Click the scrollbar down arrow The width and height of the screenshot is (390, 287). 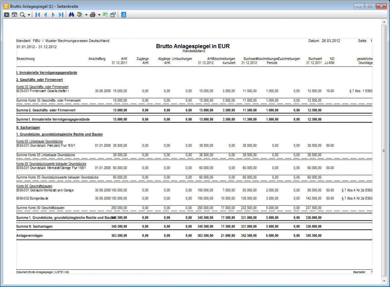[x=384, y=281]
